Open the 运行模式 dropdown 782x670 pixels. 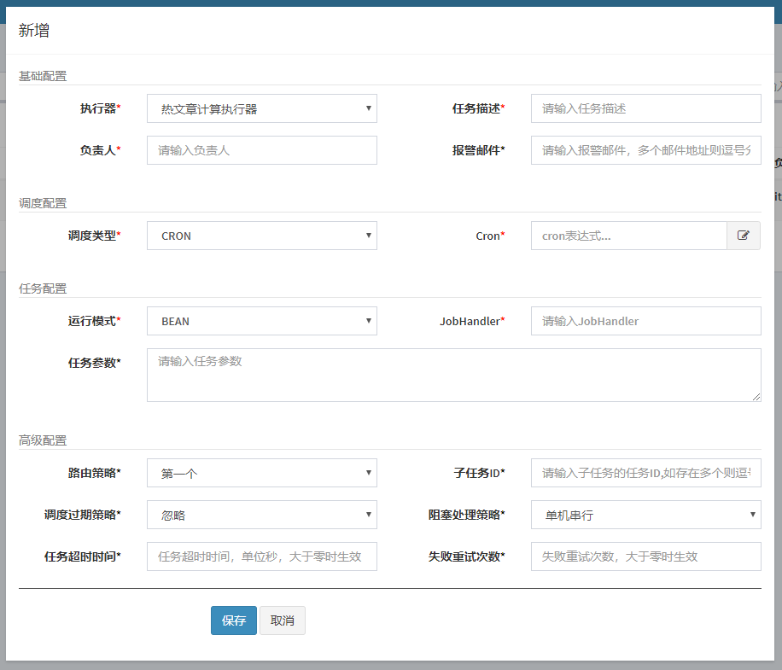pos(261,321)
